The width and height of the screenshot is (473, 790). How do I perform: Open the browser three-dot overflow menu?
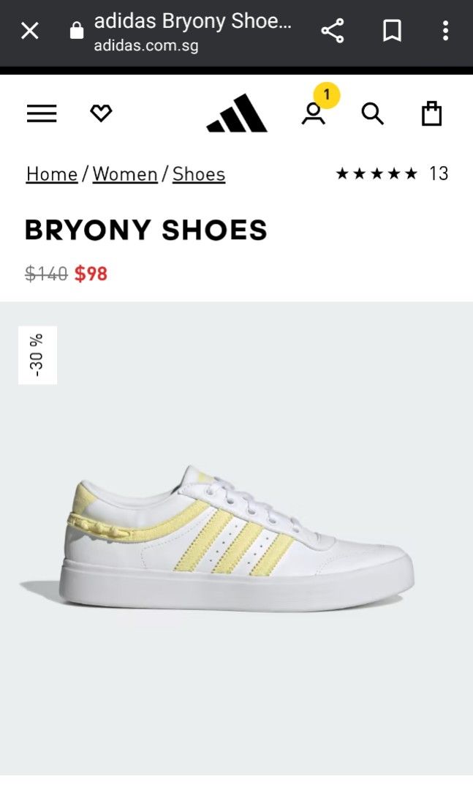pos(445,31)
